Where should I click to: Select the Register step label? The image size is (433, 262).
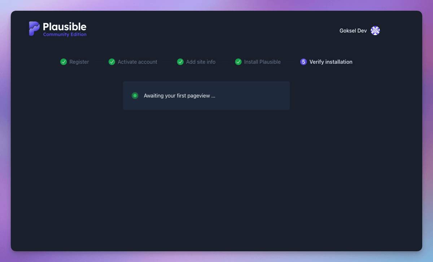coord(79,62)
